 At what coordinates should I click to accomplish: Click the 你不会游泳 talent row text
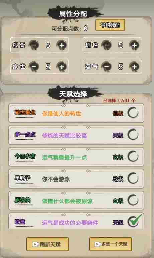click(x=56, y=179)
